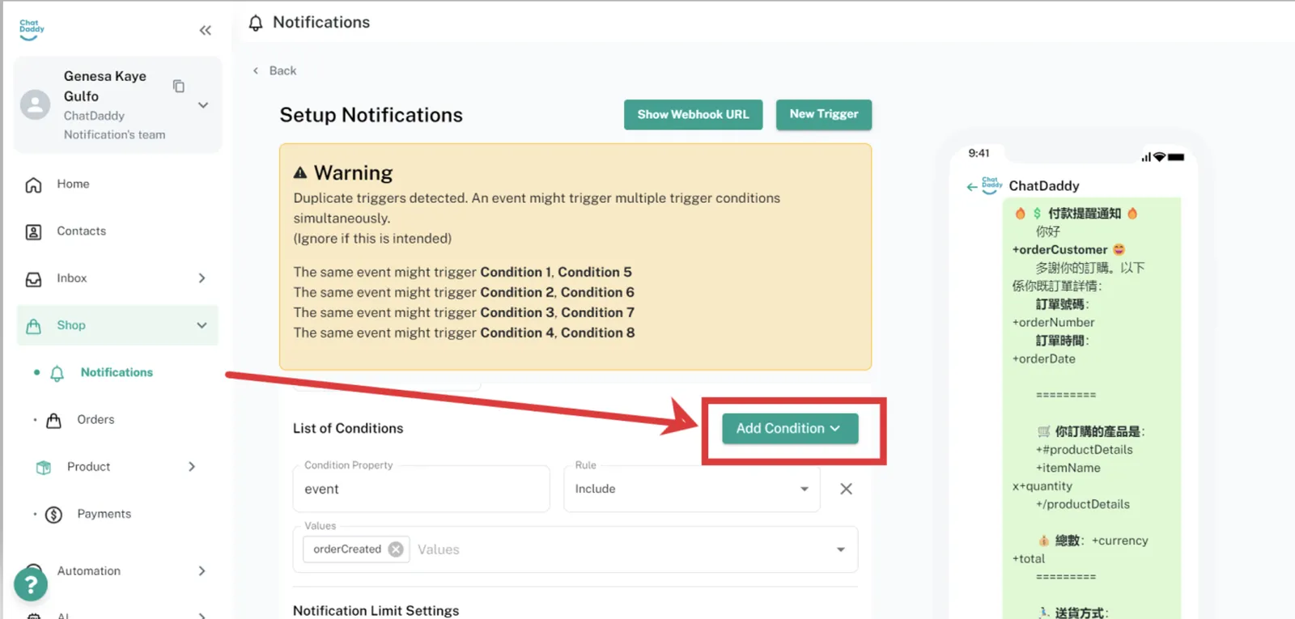Viewport: 1295px width, 619px height.
Task: Click the green help question mark icon
Action: click(x=31, y=583)
